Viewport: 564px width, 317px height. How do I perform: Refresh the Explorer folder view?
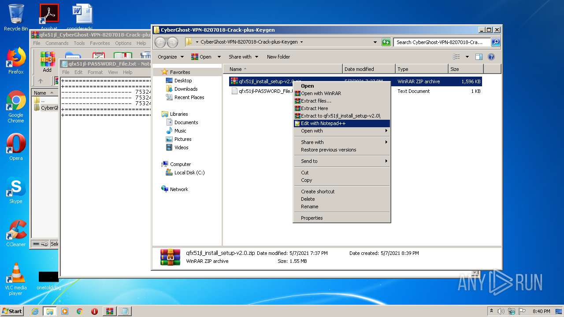pyautogui.click(x=386, y=42)
